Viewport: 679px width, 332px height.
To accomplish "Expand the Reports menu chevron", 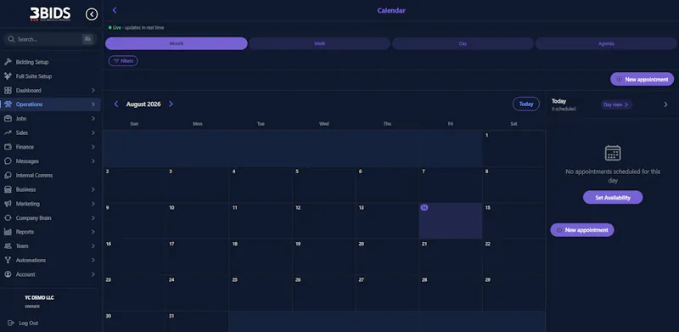I will (93, 232).
